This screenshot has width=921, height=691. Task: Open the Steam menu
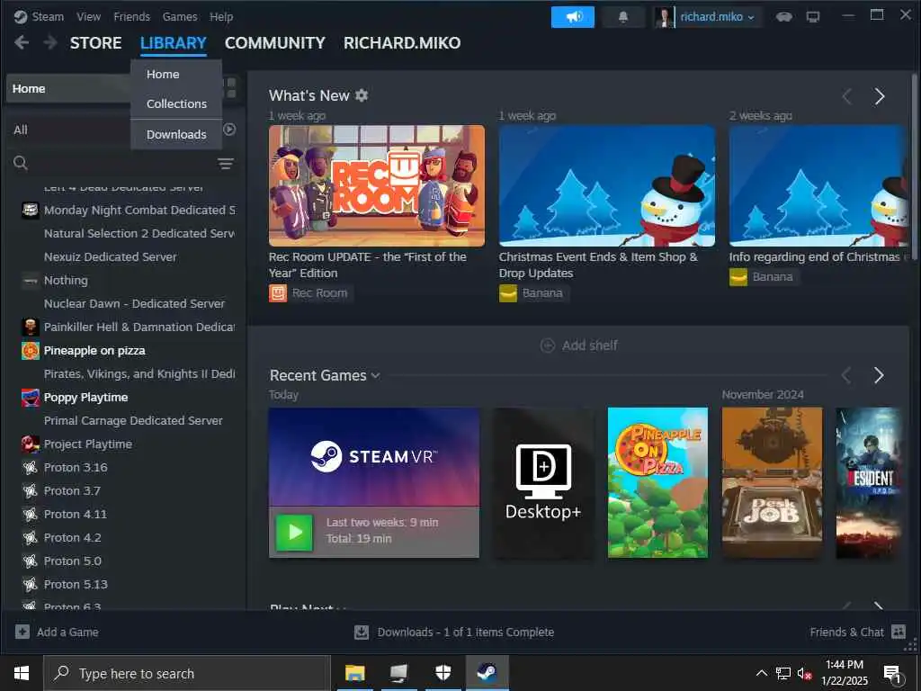tap(48, 16)
